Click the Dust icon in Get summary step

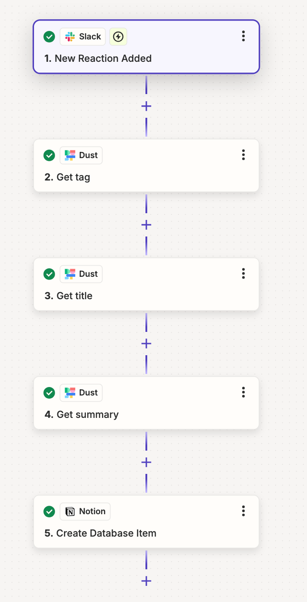tap(70, 393)
